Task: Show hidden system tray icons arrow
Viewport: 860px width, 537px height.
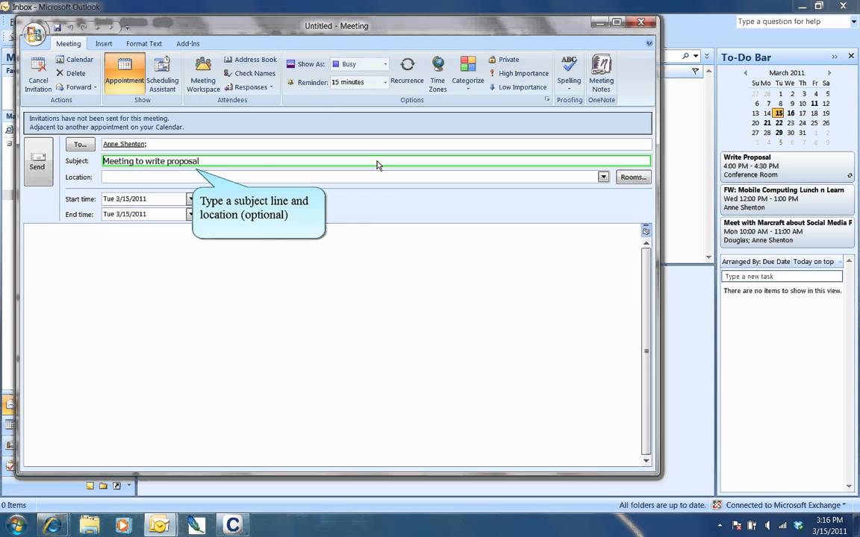Action: click(x=720, y=525)
